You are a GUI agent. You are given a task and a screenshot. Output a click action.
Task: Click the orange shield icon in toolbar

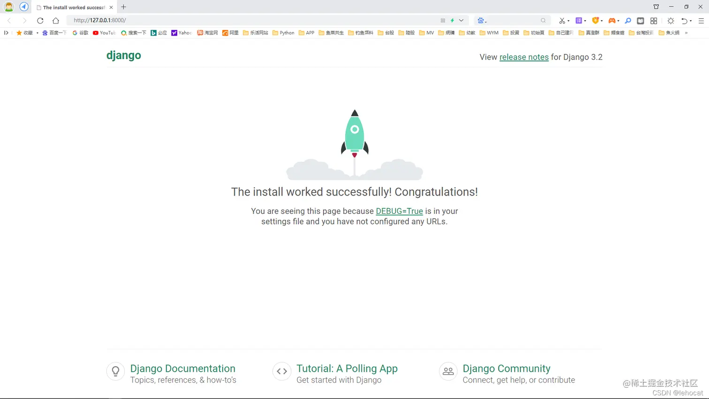click(x=596, y=21)
